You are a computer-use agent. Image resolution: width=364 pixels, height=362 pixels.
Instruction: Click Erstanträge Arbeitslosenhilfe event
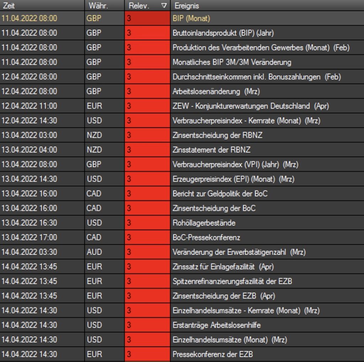click(216, 325)
